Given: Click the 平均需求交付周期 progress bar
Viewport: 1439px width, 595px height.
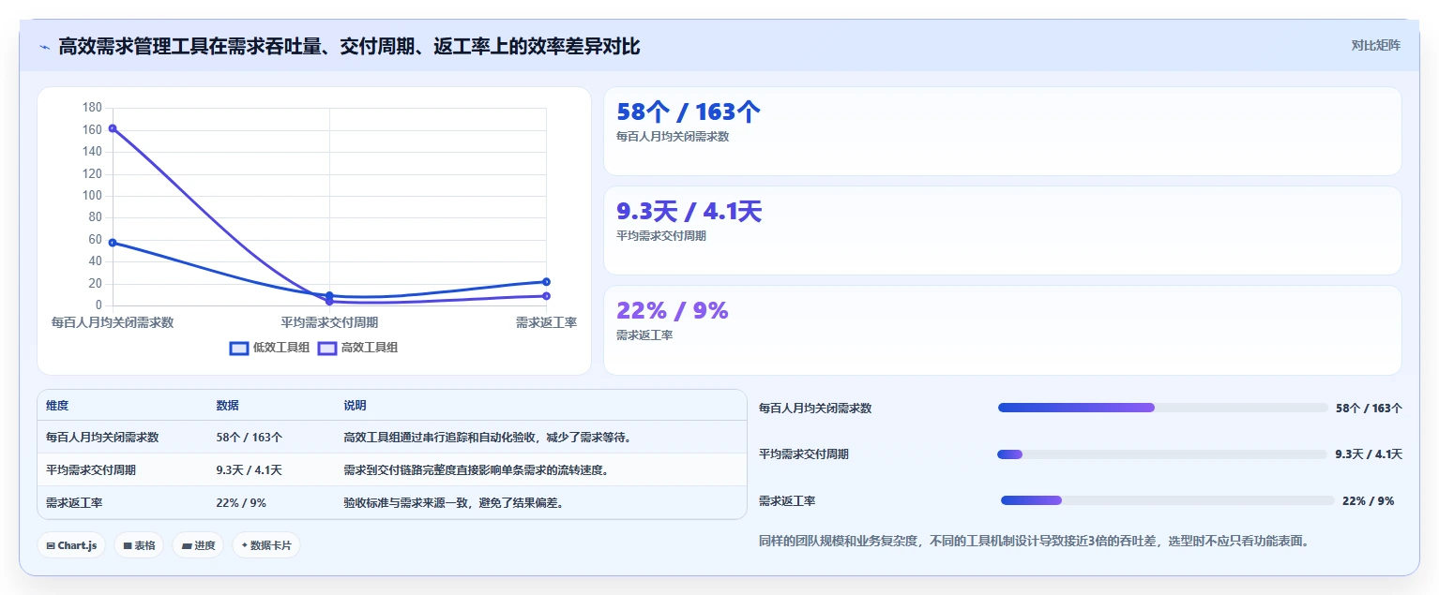Looking at the screenshot, I should (1163, 454).
